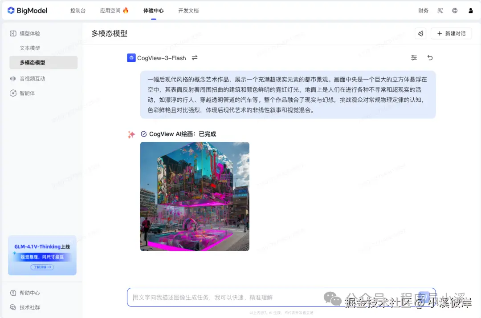Switch to the 文本模型 section
481x318 pixels.
coord(27,48)
